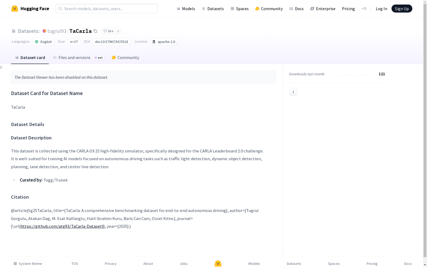Viewport: 427px width, 267px height.
Task: Open the System theme selector
Action: 28,264
